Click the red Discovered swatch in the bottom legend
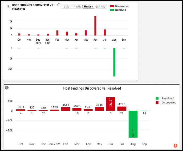Screen dimensions: 183x151 [157, 103]
